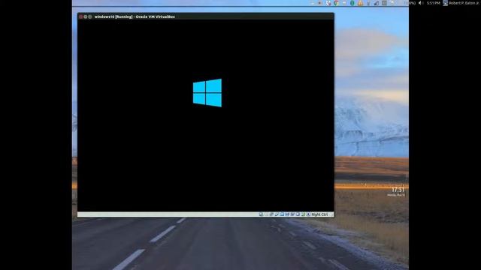
Task: Click the hard disk activity icon in VirtualBox status bar
Action: 261,214
